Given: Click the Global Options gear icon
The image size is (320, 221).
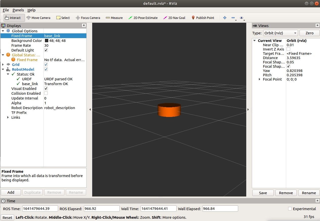Looking at the screenshot, I should click(8, 31).
